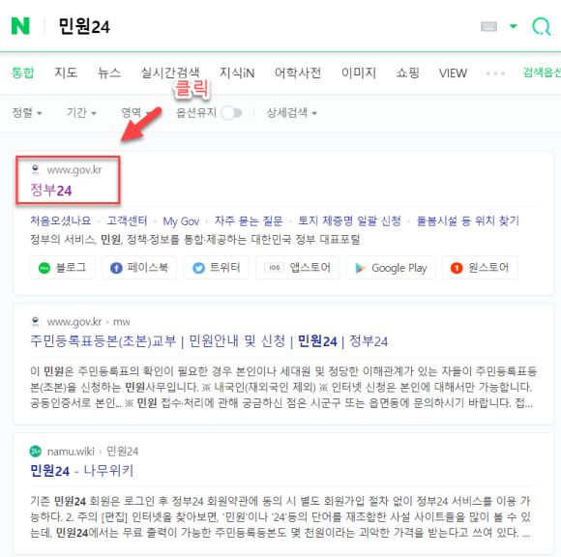Image resolution: width=561 pixels, height=557 pixels.
Task: Click the 블로그 button
Action: pos(62,267)
